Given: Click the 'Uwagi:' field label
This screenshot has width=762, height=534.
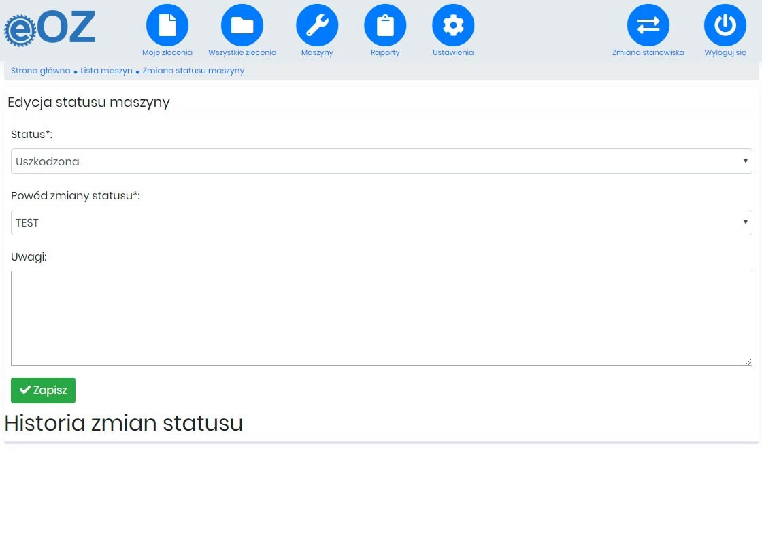Looking at the screenshot, I should [29, 257].
